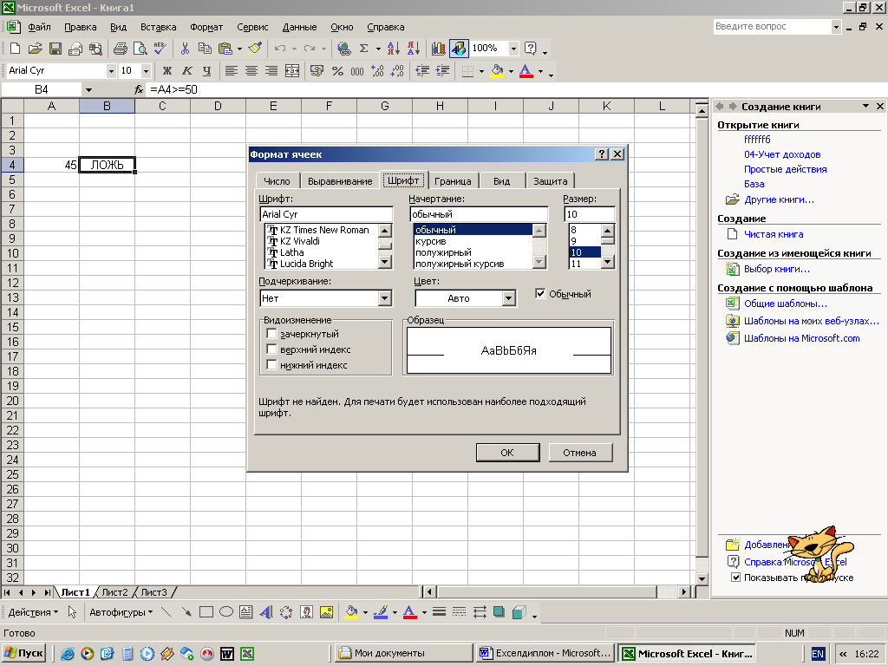The height and width of the screenshot is (666, 888).
Task: Confirm the dialog with OK button
Action: 507,453
